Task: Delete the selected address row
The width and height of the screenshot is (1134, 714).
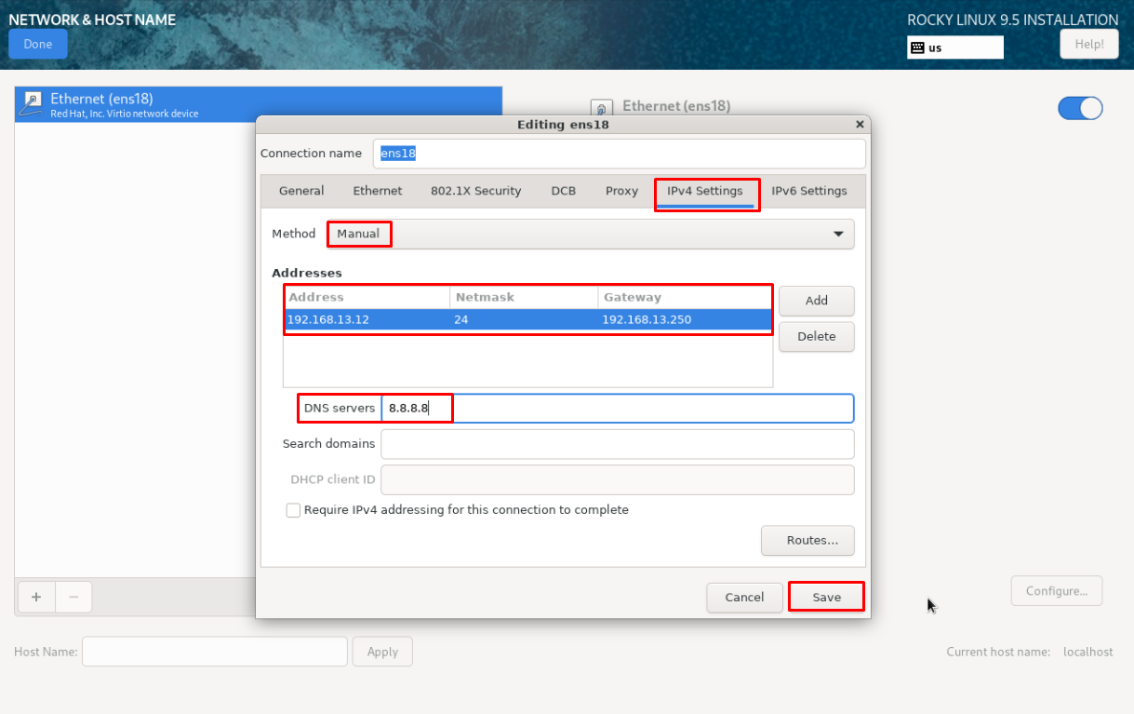Action: (817, 336)
